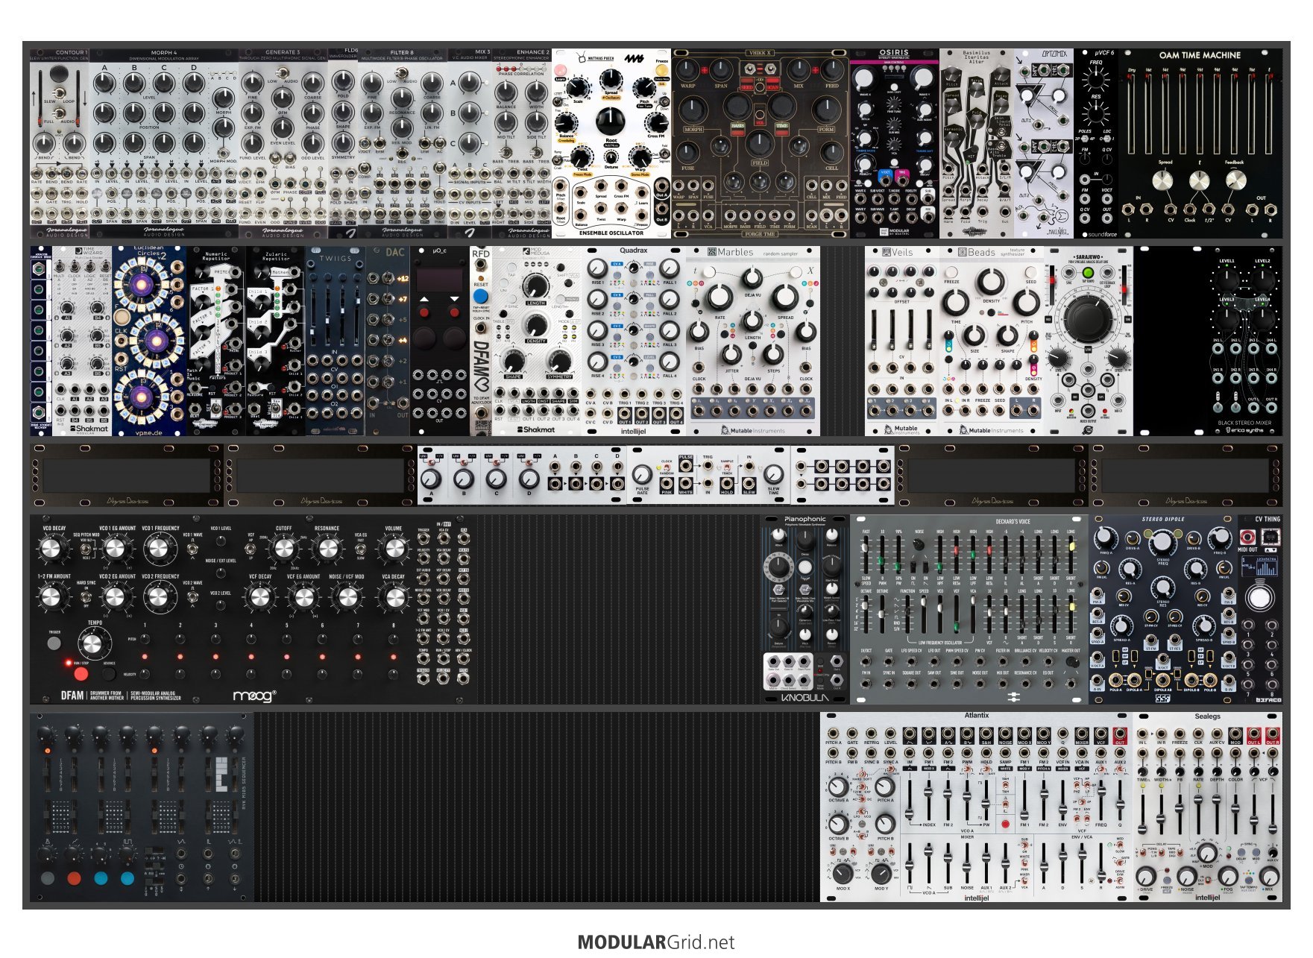Flip the DFAM Seq Pitch Mod switch
The width and height of the screenshot is (1313, 958).
pos(86,549)
